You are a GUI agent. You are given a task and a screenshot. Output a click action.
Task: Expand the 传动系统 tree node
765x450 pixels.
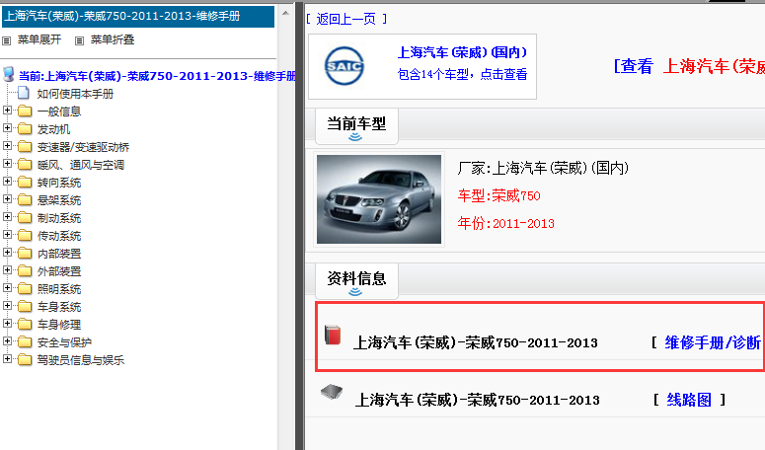[x=7, y=235]
